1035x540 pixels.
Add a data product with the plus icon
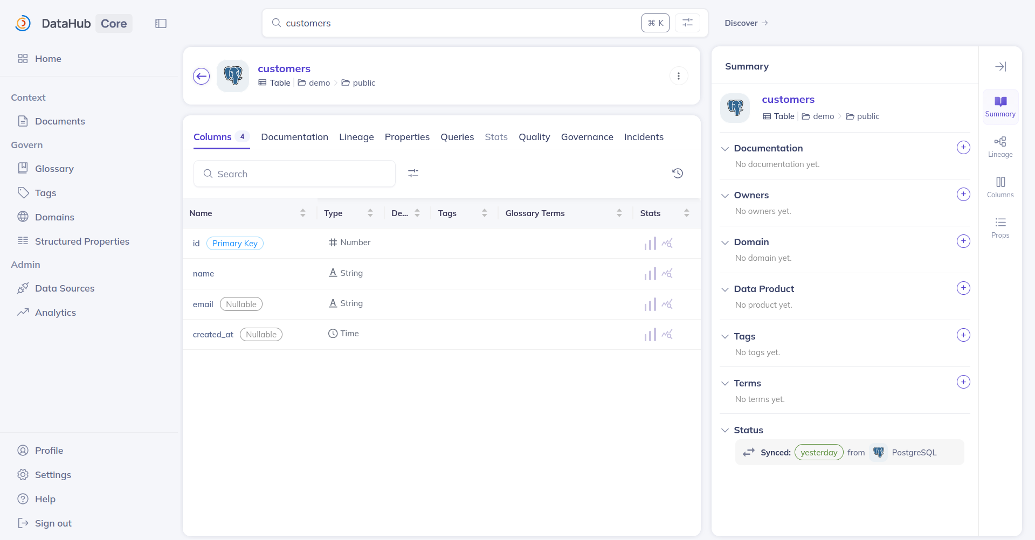coord(963,288)
